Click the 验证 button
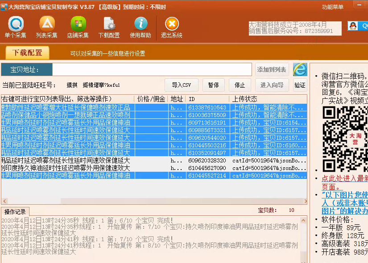 click(300, 85)
